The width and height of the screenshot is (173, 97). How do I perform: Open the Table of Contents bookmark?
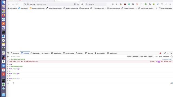(x=129, y=8)
